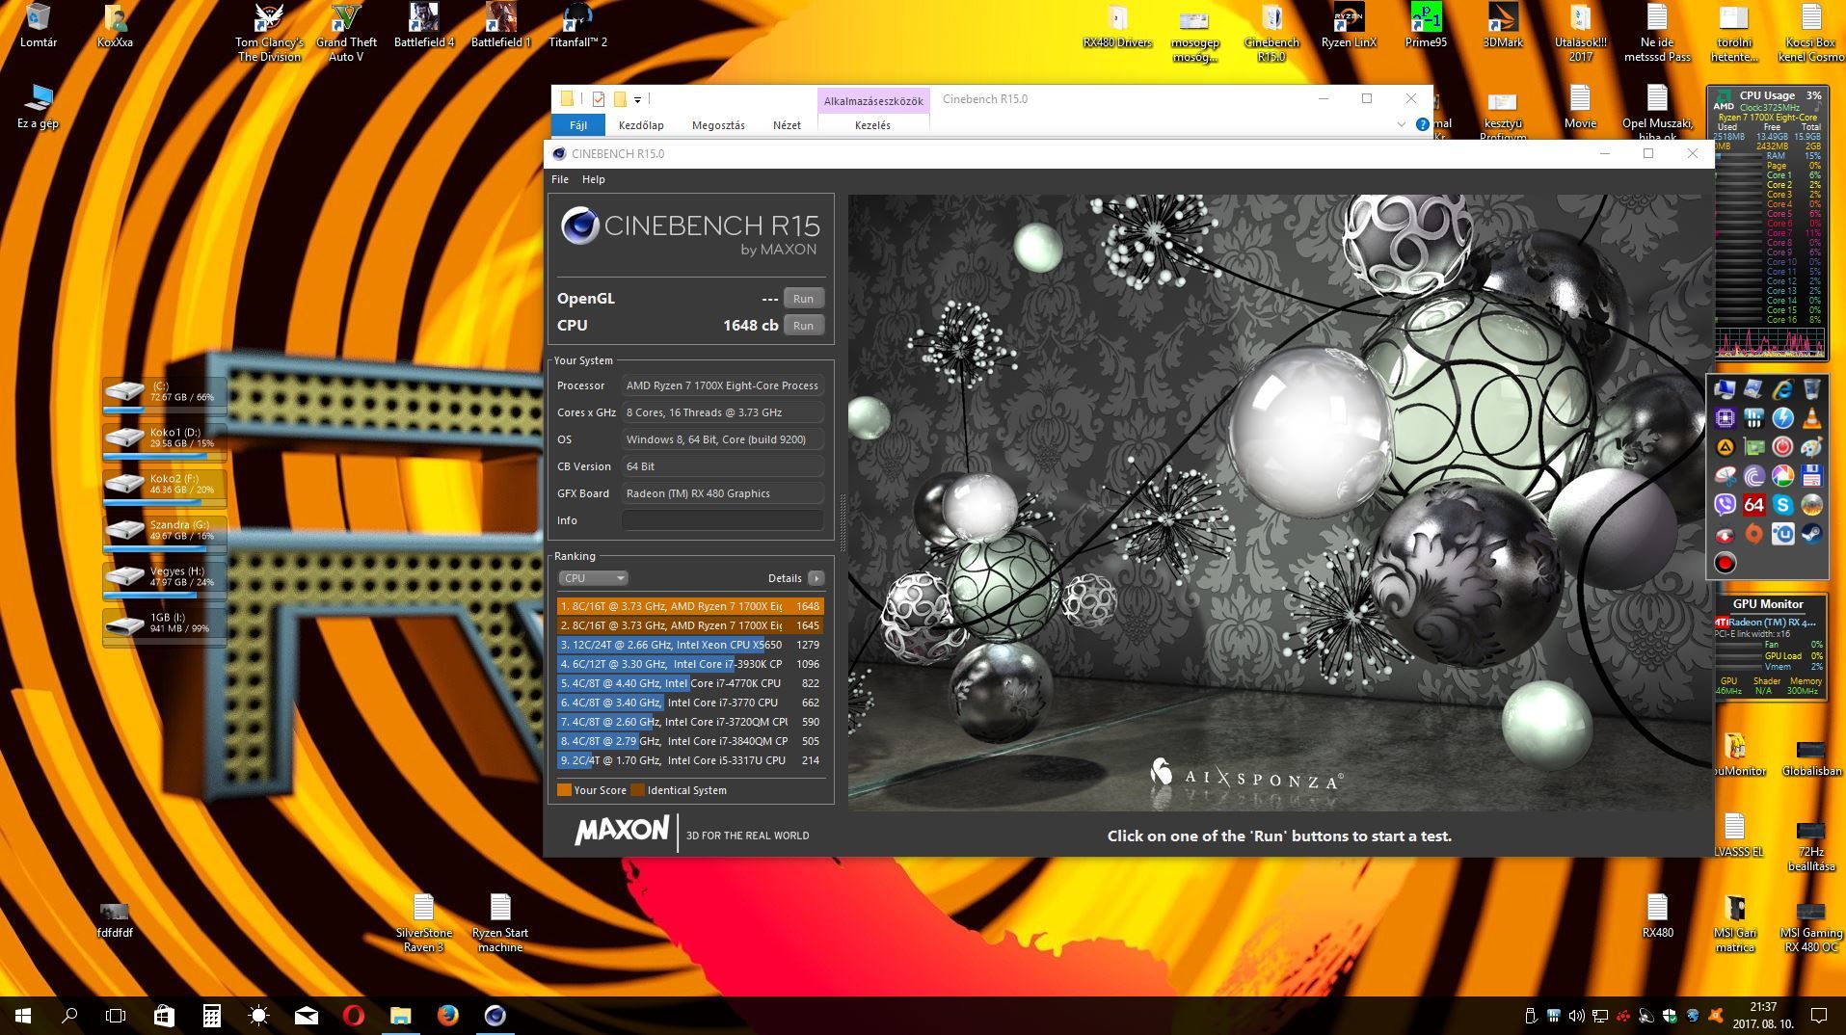Launch Steam from the launcher panel
Screen dimensions: 1846x1035
tap(1811, 534)
